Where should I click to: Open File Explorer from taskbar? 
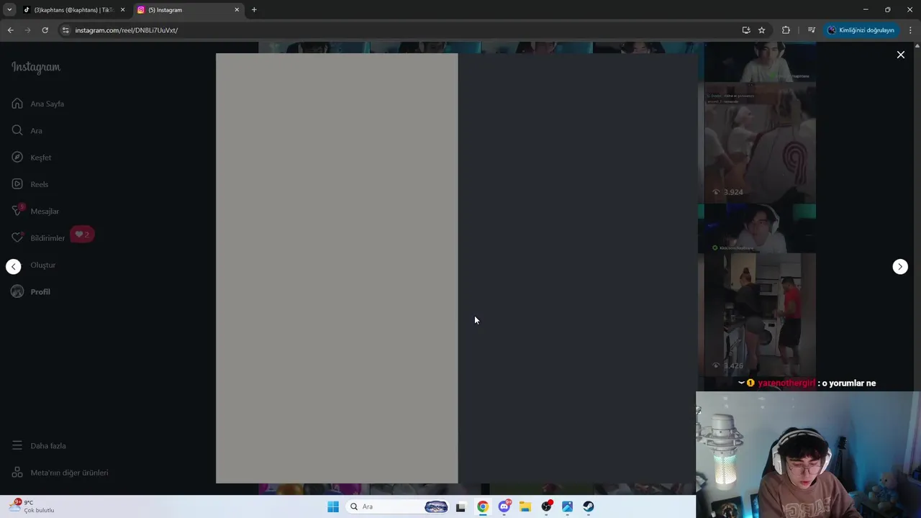tap(525, 506)
